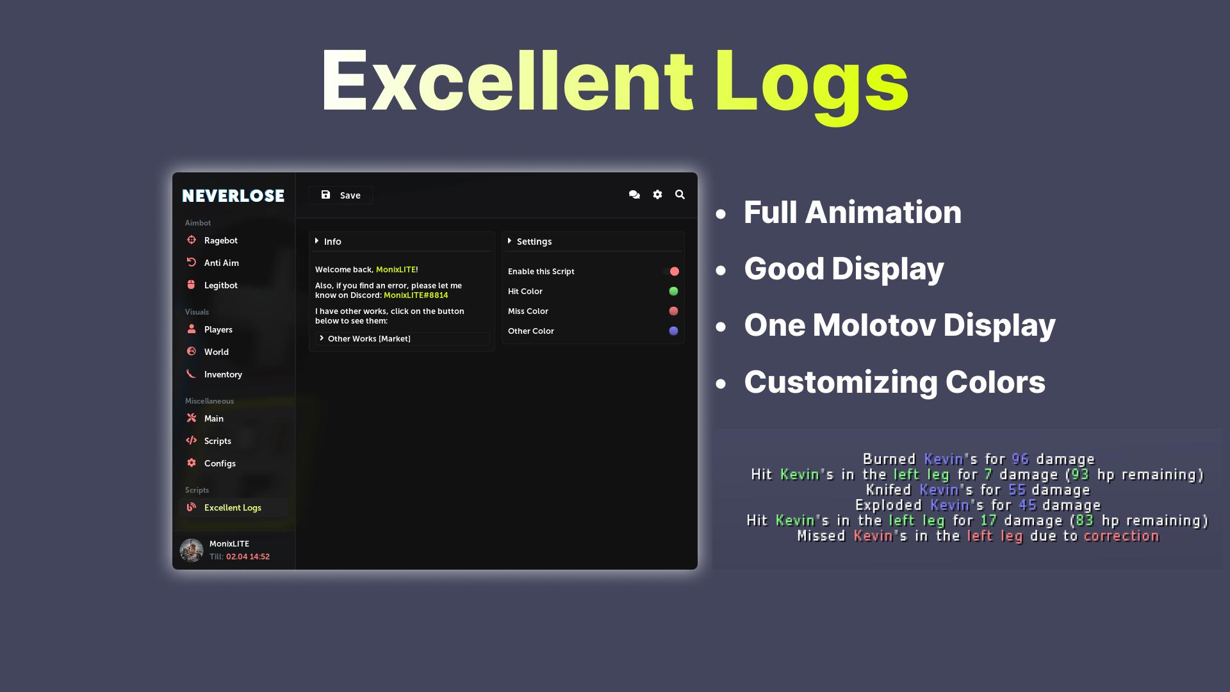Select the Ragebot crosshair icon

[192, 240]
